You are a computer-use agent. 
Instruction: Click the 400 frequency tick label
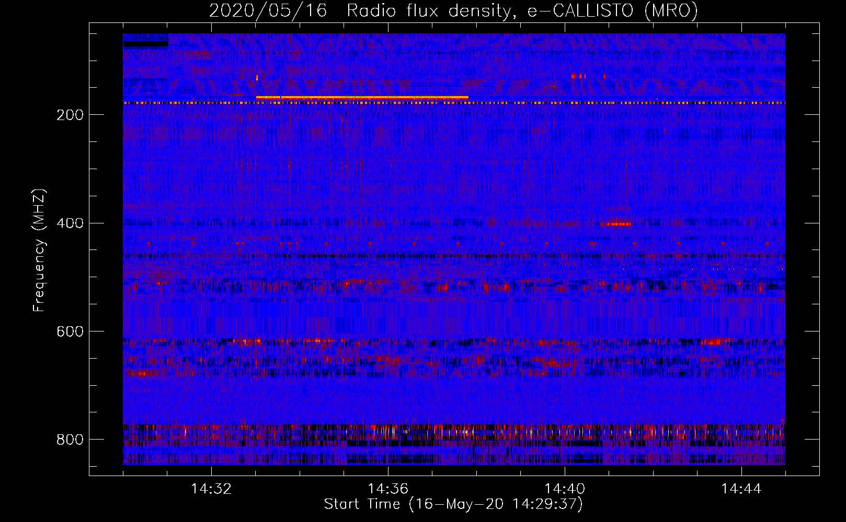(x=70, y=223)
